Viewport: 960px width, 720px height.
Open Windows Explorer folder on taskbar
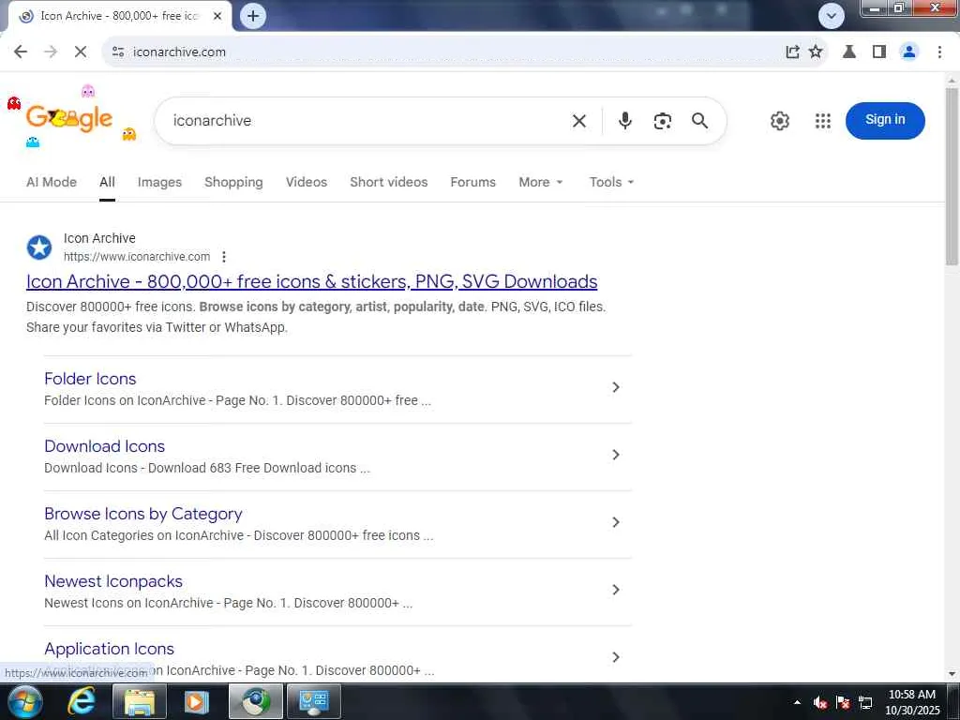[140, 701]
